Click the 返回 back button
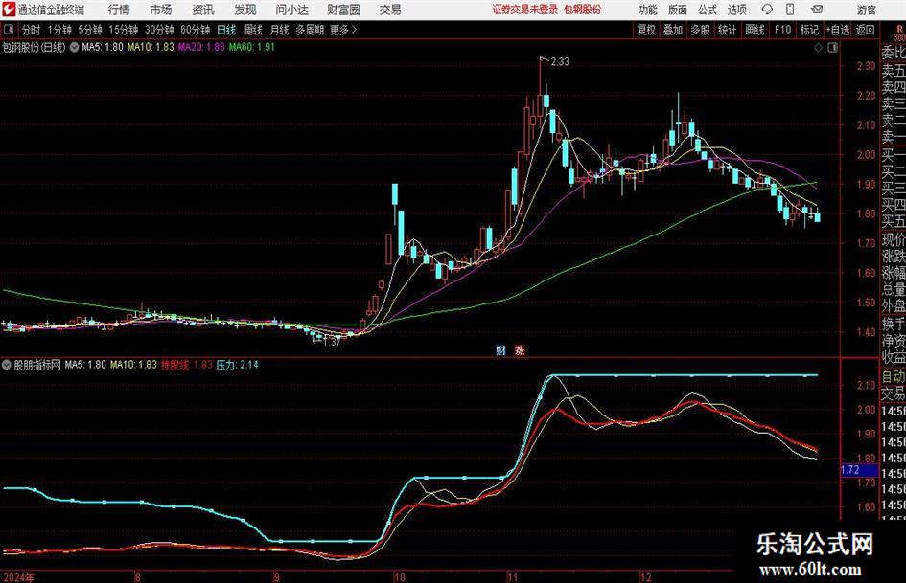Screen dimensions: 906x583 pos(865,30)
